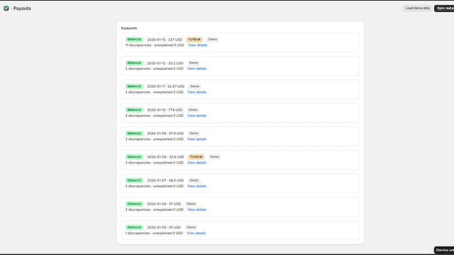Click the 1 critical badge on 2026-01-08
The height and width of the screenshot is (255, 454).
pos(196,157)
